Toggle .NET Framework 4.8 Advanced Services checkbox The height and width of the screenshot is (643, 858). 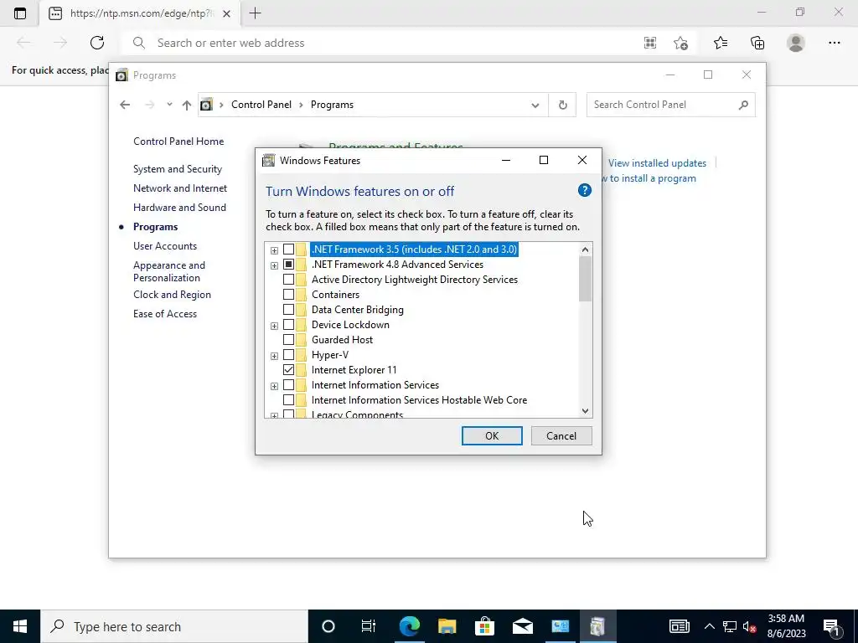[x=288, y=265]
